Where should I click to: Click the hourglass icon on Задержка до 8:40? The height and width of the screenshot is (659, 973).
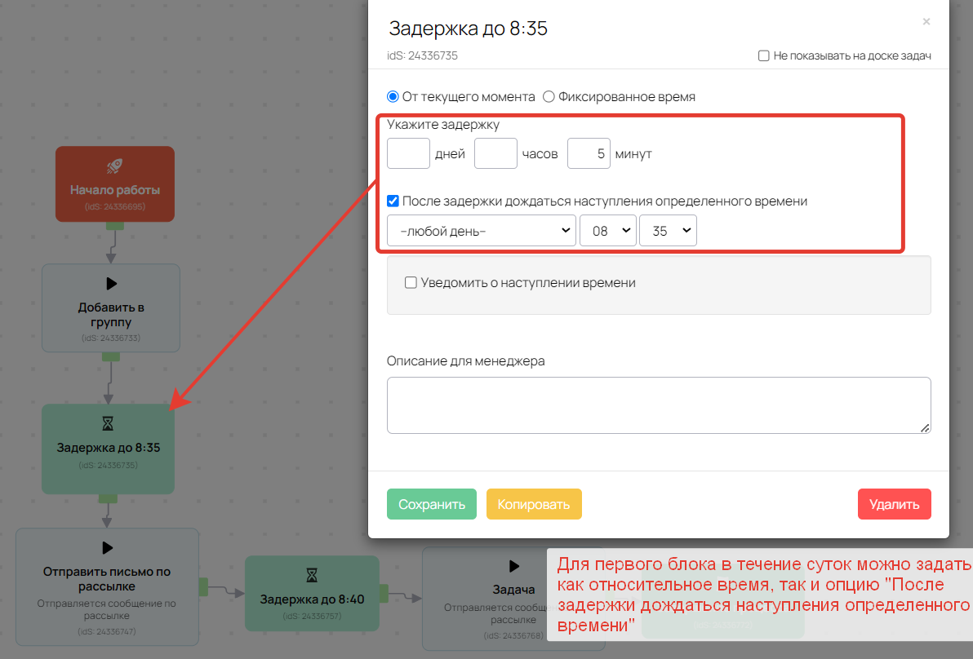[311, 576]
